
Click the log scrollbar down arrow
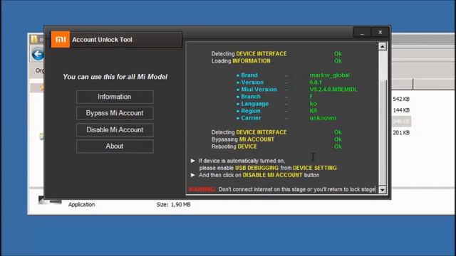383,190
